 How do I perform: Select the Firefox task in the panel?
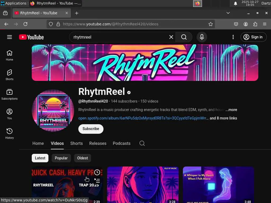click(56, 3)
